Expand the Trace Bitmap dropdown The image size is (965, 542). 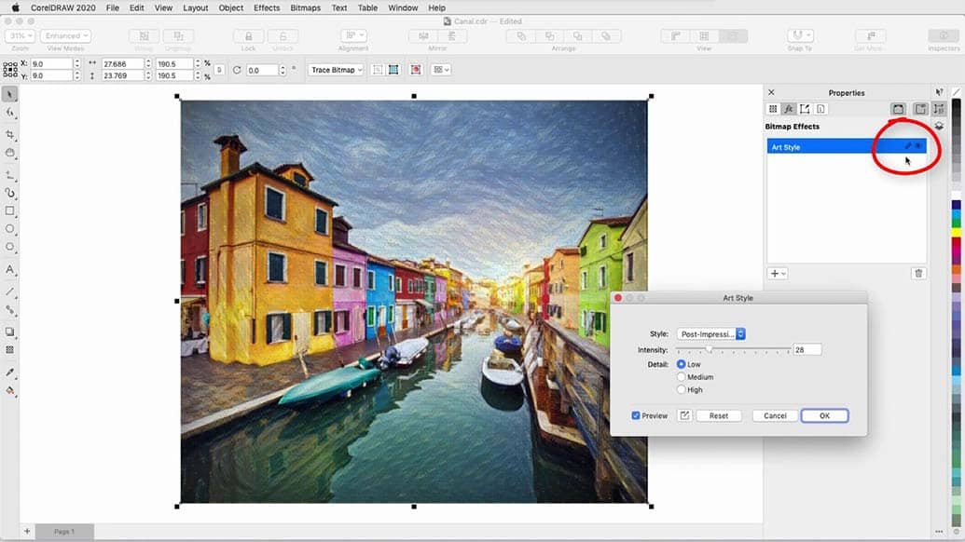(x=337, y=70)
